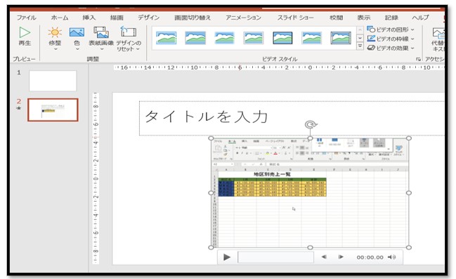Apply the first video style thumbnail
Image resolution: width=456 pixels, height=279 pixels.
pos(167,38)
